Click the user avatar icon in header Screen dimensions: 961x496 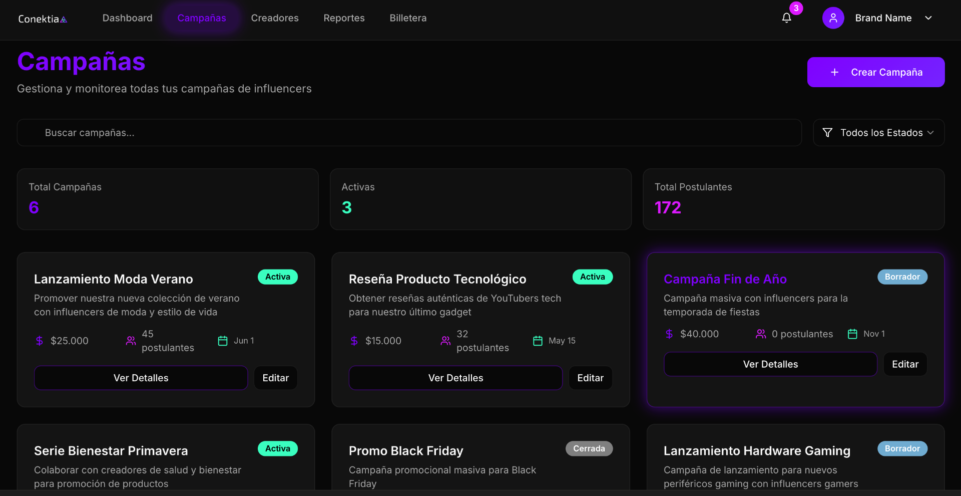(x=833, y=18)
